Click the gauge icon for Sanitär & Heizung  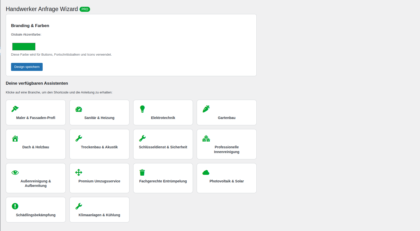point(79,109)
